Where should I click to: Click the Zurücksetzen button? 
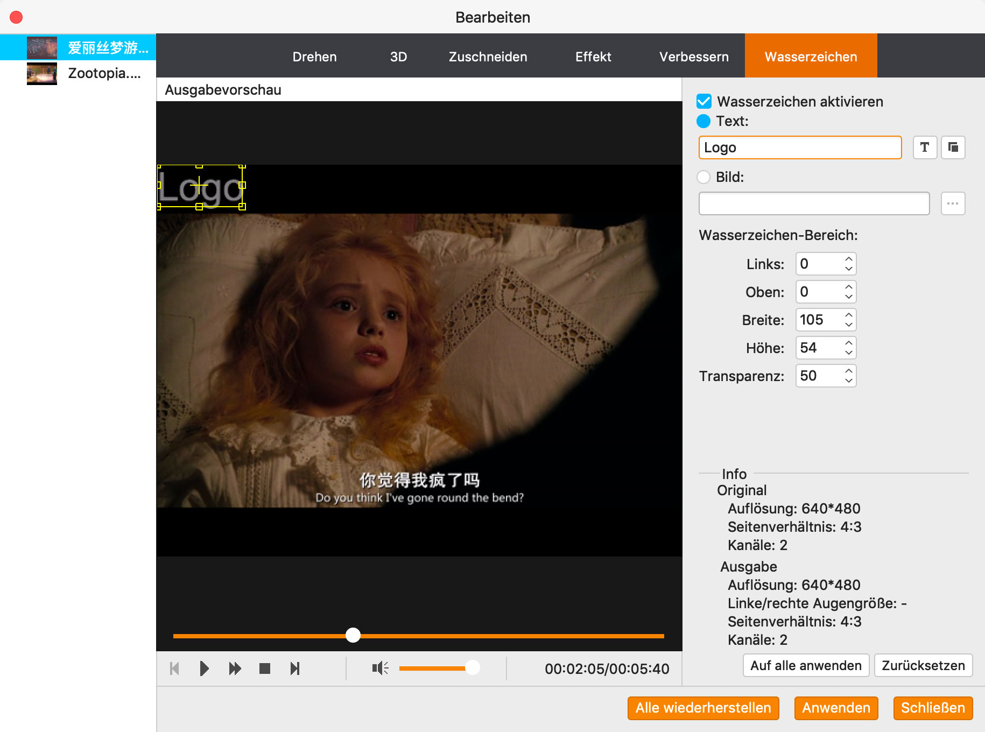coord(923,666)
